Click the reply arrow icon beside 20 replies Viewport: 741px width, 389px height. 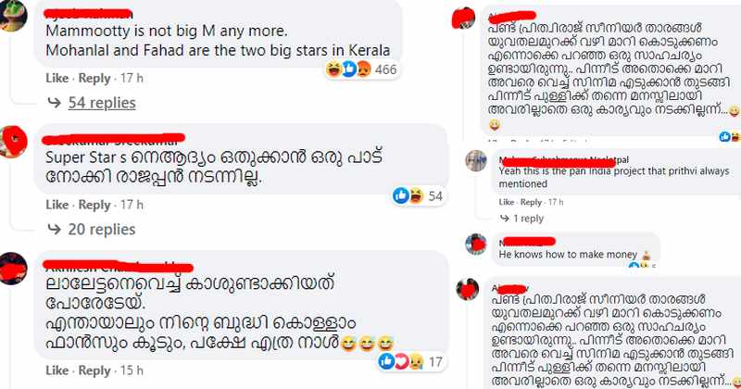(55, 230)
